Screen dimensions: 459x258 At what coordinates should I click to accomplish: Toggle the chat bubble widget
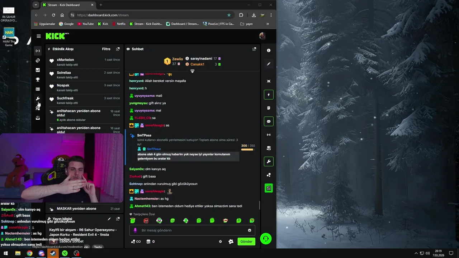(269, 121)
